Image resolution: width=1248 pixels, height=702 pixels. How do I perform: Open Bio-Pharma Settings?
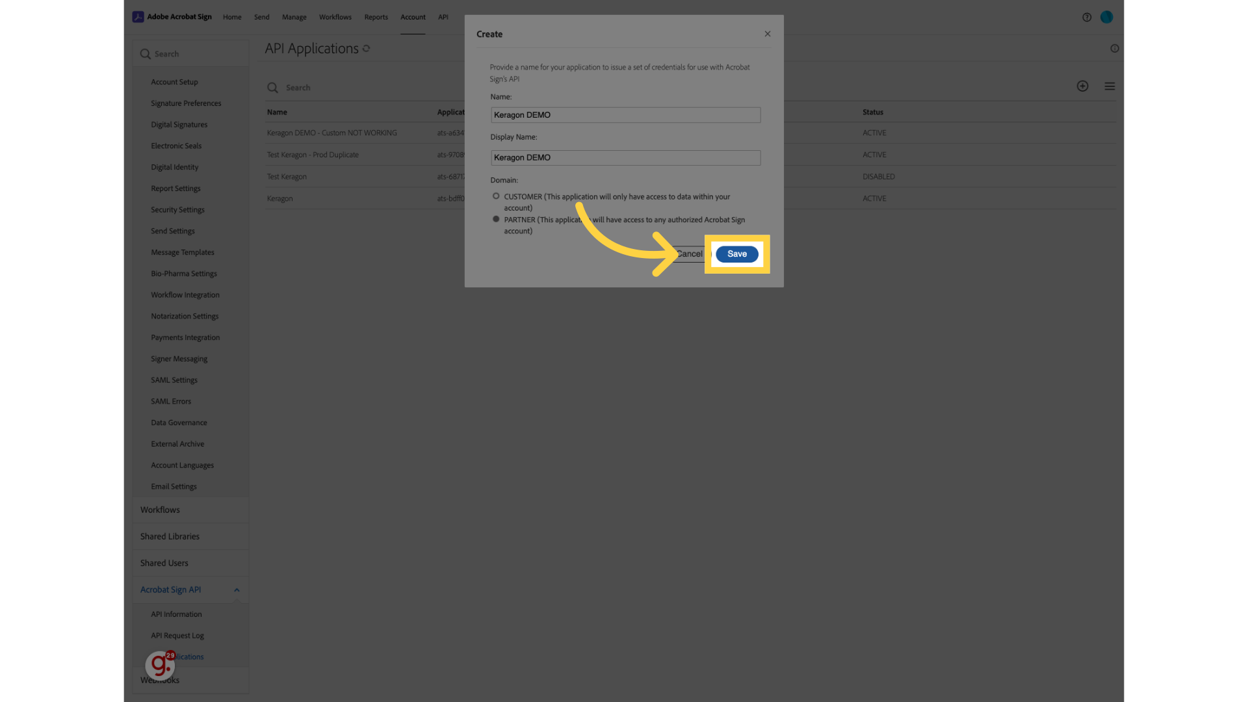[184, 274]
